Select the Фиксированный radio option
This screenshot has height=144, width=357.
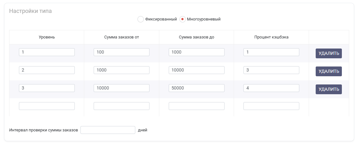tap(140, 19)
